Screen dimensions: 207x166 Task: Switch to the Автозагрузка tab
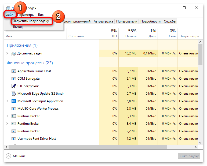pos(103,21)
